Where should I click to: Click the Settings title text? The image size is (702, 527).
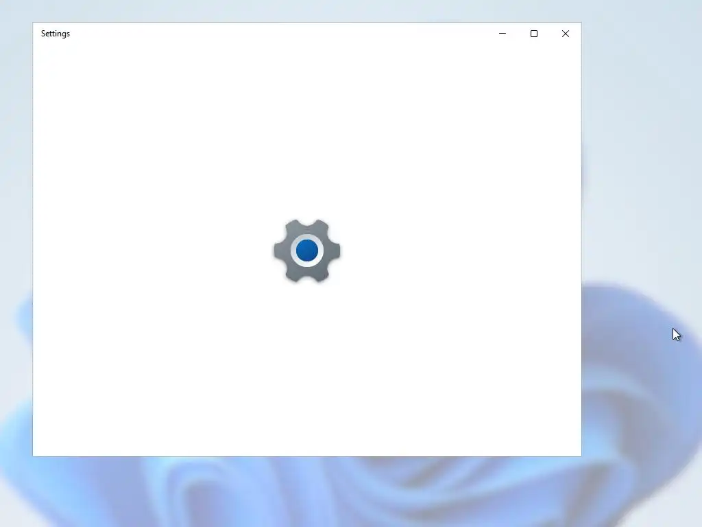point(56,34)
